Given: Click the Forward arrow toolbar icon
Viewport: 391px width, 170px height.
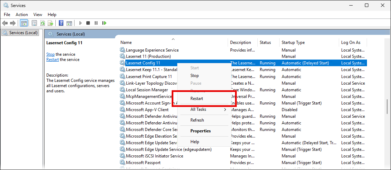Looking at the screenshot, I should click(x=13, y=23).
